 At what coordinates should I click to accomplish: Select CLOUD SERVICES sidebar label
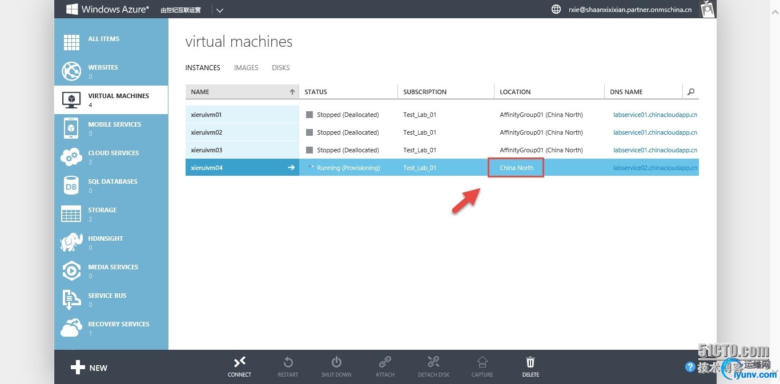coord(114,153)
